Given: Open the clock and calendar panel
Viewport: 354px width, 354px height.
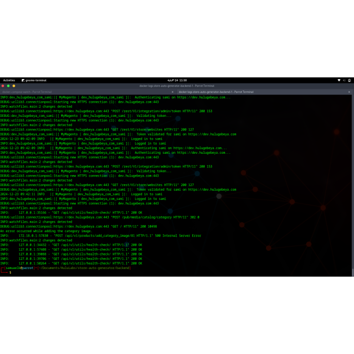Looking at the screenshot, I should click(x=176, y=80).
